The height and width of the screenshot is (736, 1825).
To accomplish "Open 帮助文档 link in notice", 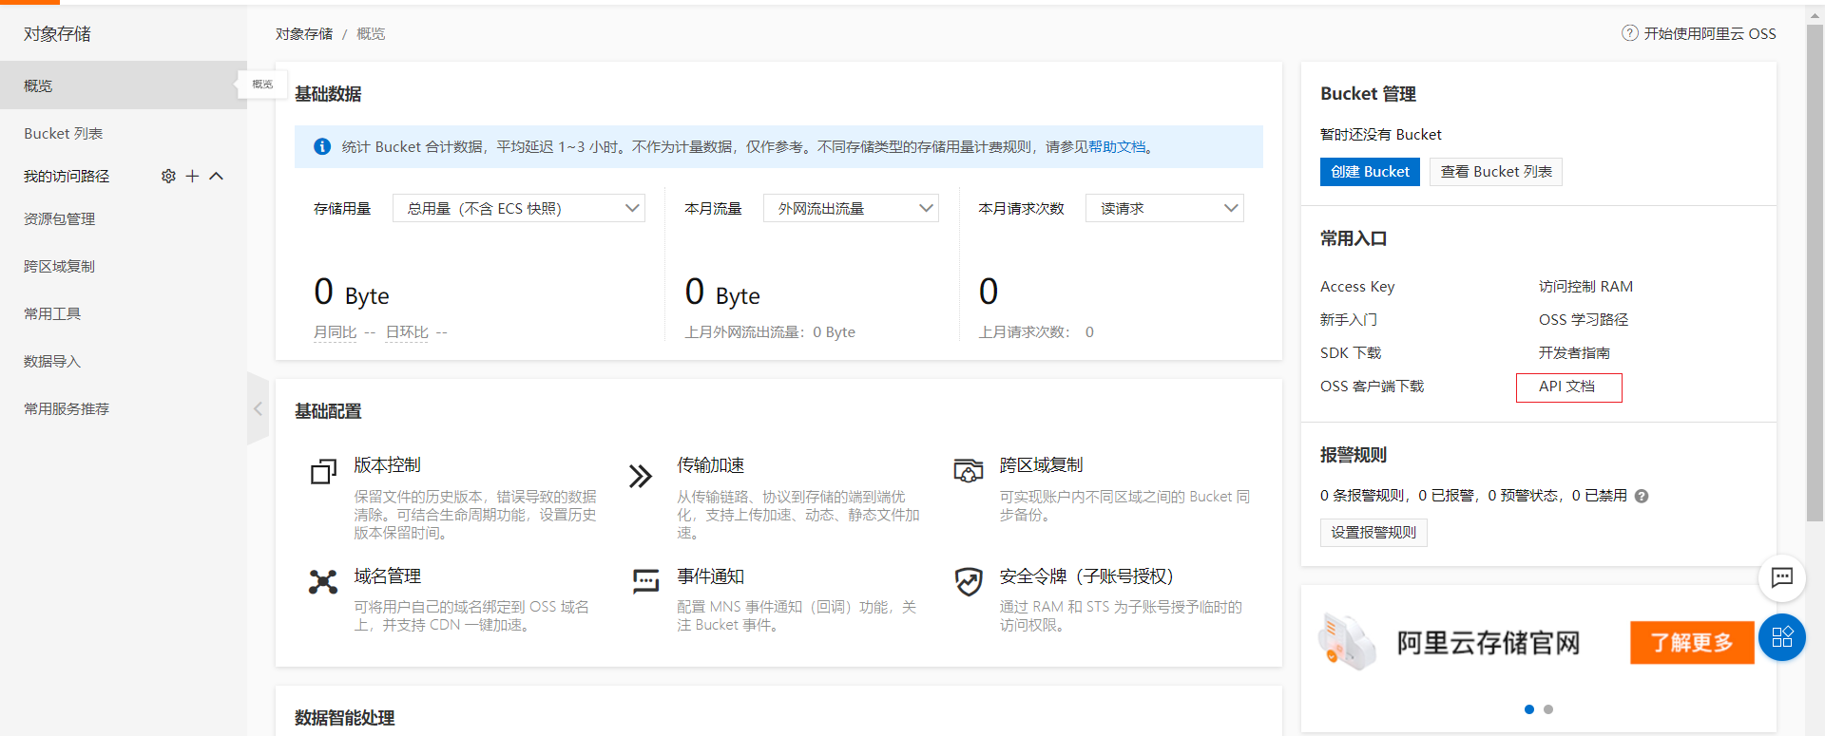I will click(x=1117, y=146).
